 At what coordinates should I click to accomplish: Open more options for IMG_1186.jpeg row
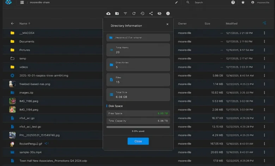pos(264,101)
